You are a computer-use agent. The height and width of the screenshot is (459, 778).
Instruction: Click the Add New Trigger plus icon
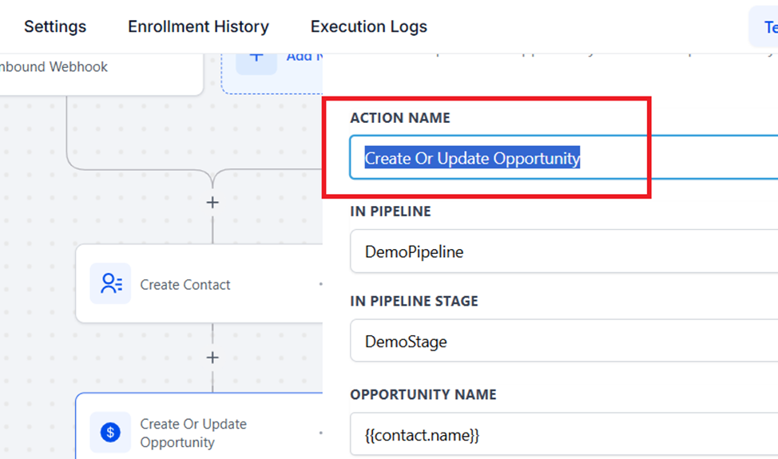tap(256, 57)
